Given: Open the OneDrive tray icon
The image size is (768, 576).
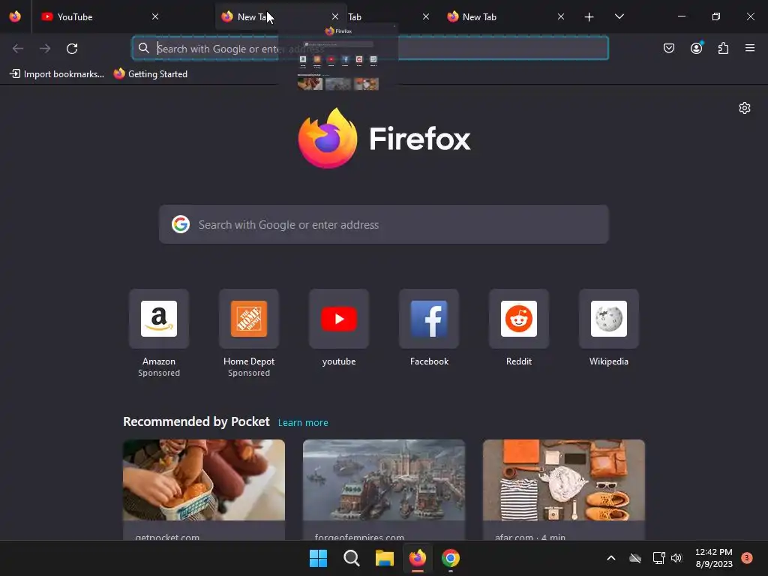Looking at the screenshot, I should (x=634, y=558).
